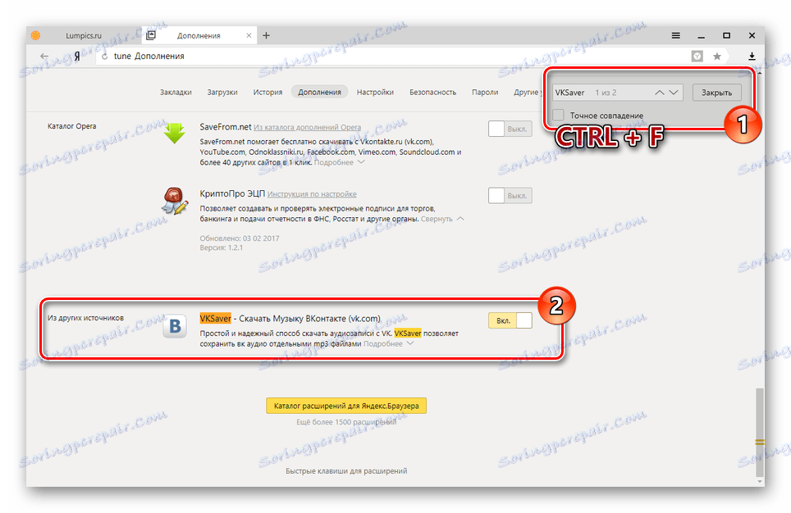The width and height of the screenshot is (791, 513).
Task: Expand VKSaver Подробнее details
Action: (388, 343)
